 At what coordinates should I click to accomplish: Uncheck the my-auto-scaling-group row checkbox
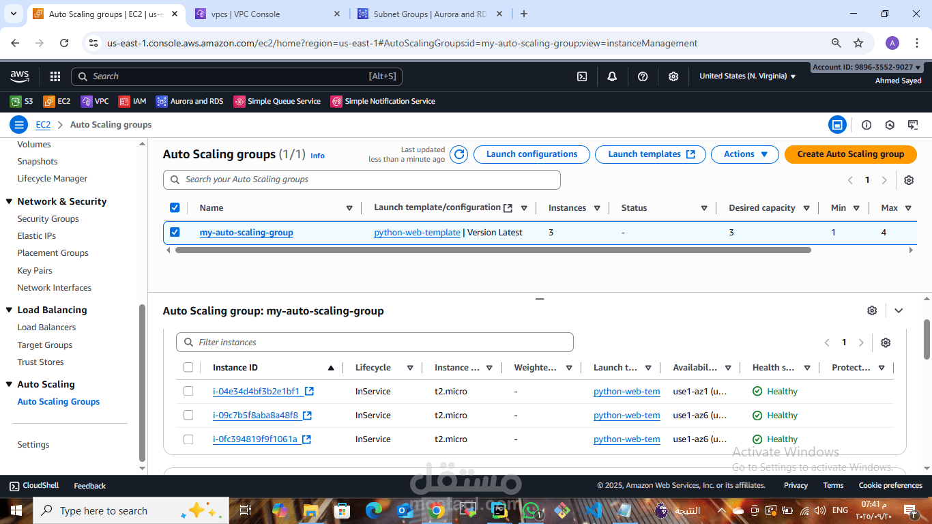click(x=175, y=232)
